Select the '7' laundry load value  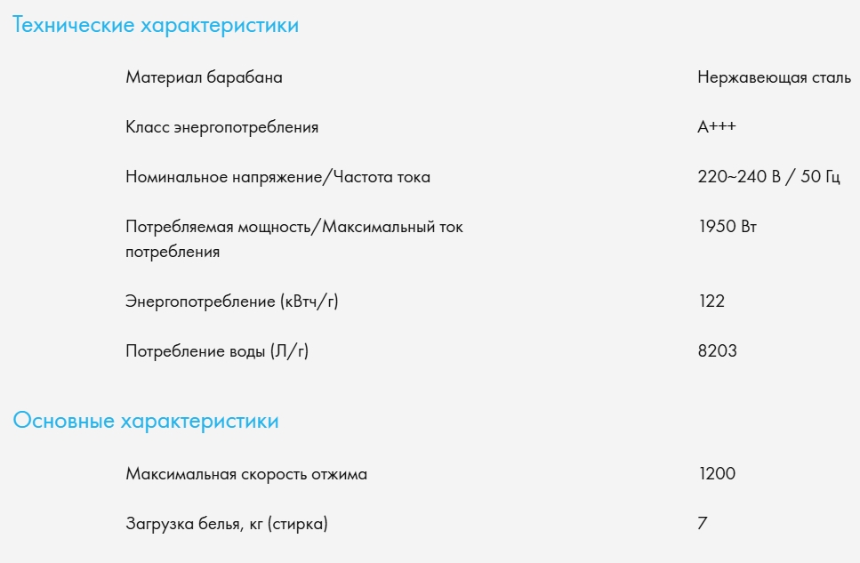(703, 524)
